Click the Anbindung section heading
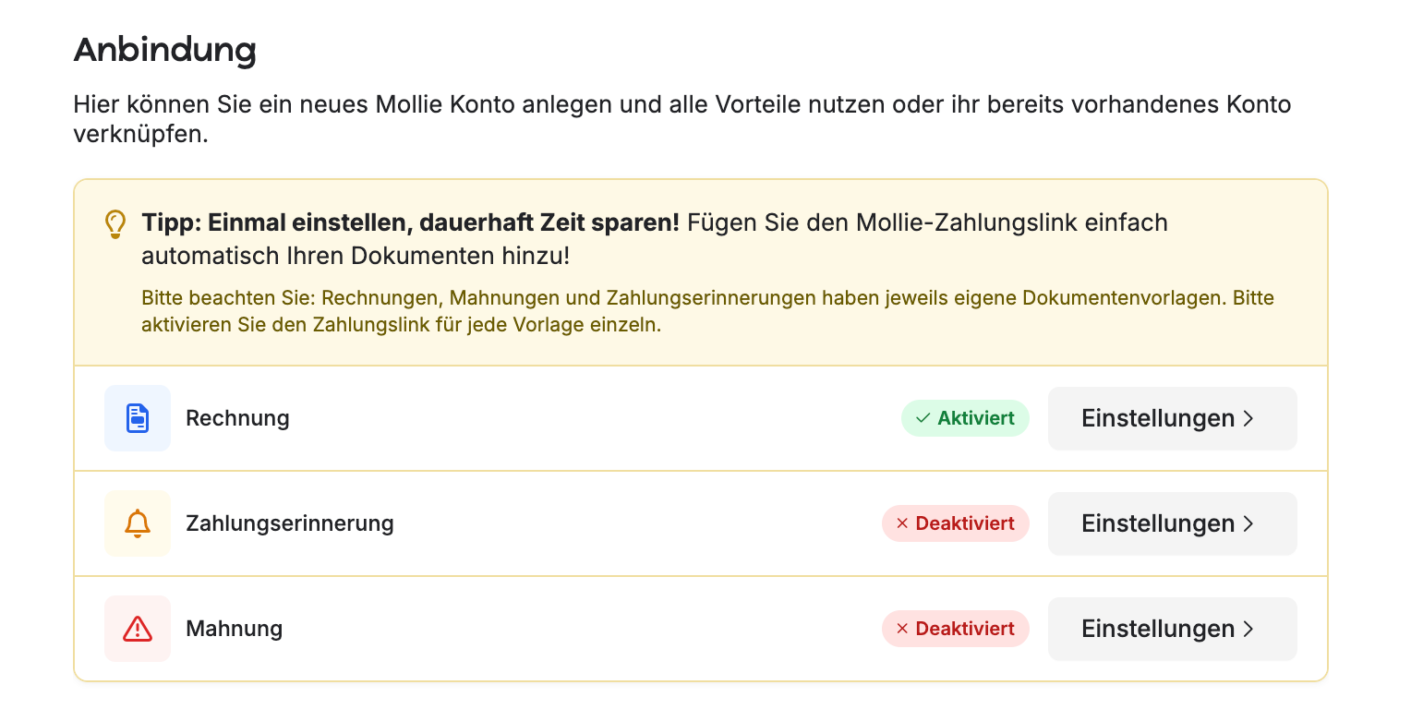1411x709 pixels. tap(165, 51)
